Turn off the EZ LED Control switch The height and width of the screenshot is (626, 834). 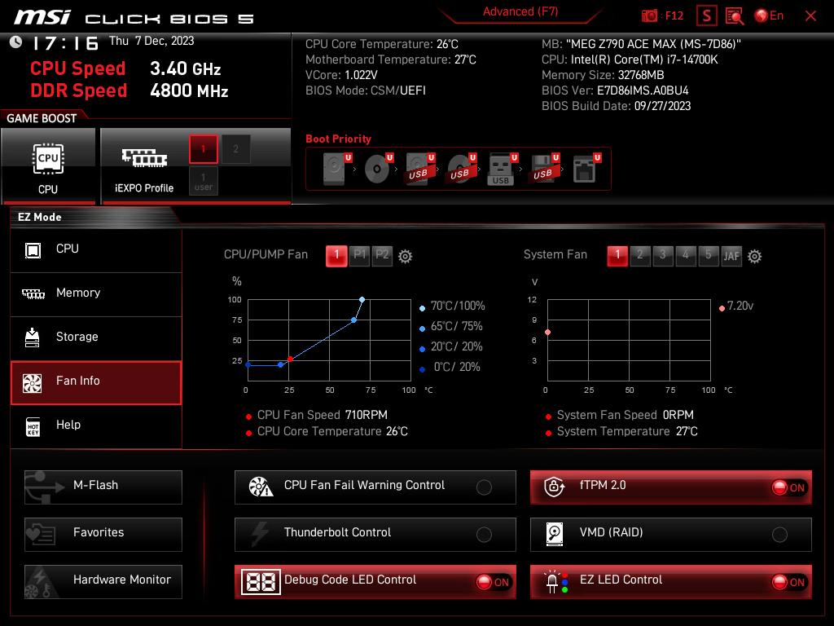pos(790,582)
